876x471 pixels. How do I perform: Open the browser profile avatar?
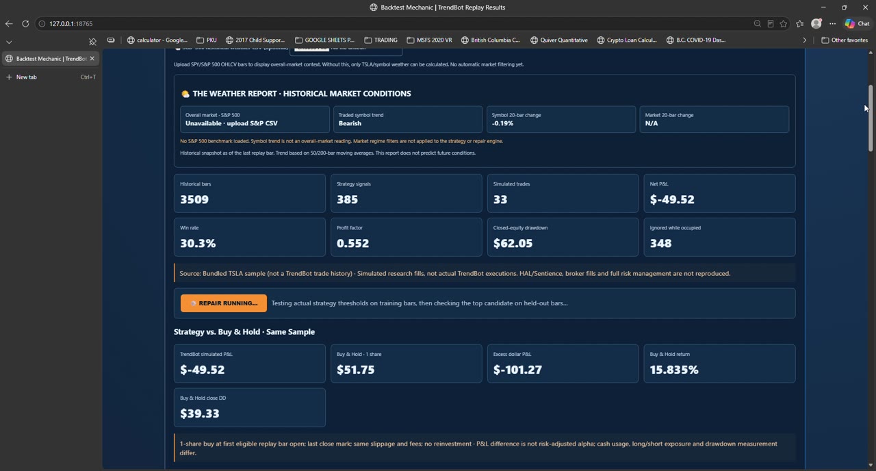click(x=816, y=23)
